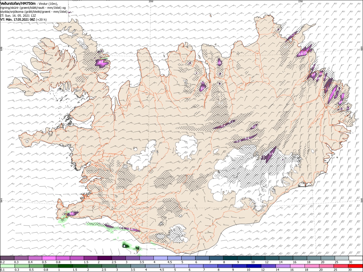Click the 4.5 label under the snow scale
This screenshot has width=363, height=272.
pyautogui.click(x=170, y=262)
